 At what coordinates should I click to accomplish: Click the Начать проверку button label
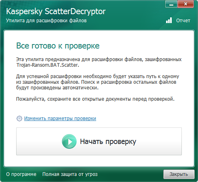click(108, 142)
